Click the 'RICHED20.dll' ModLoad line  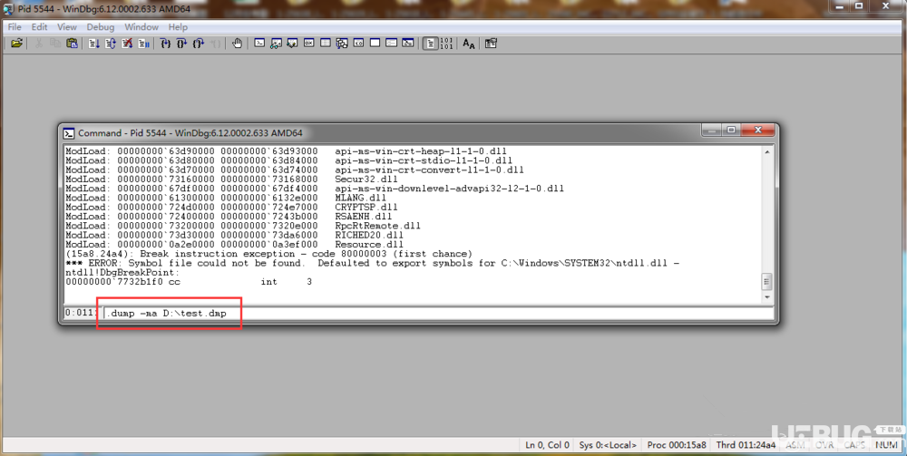point(234,235)
